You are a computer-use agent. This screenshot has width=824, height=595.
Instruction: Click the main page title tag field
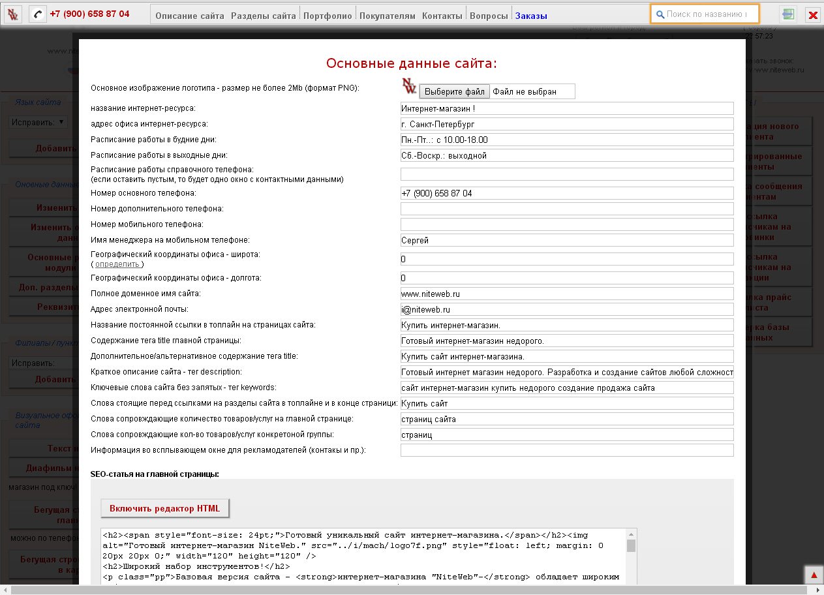tap(567, 341)
